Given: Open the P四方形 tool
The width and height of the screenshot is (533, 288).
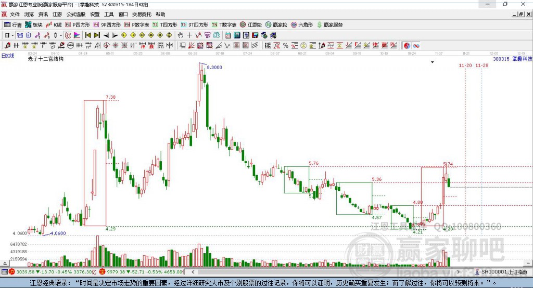Looking at the screenshot, I should click(78, 25).
